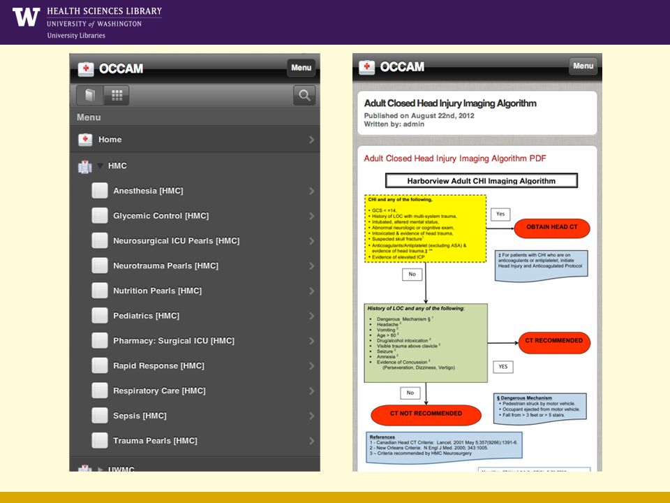Screen dimensions: 670x503
Task: Open Rapid Response row chevron
Action: click(x=311, y=365)
